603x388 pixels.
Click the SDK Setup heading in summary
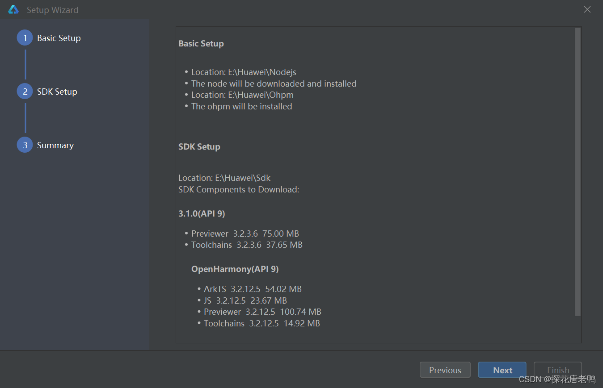[x=199, y=146]
